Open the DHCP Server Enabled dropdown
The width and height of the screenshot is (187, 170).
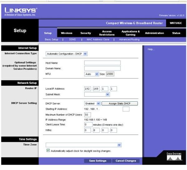pos(93,103)
